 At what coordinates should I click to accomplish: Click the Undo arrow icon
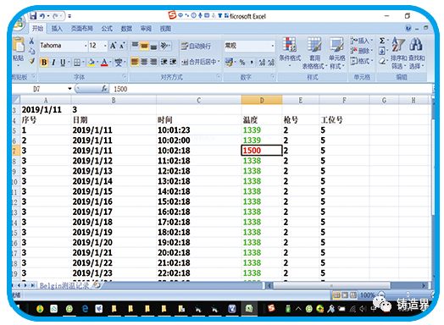pos(42,16)
